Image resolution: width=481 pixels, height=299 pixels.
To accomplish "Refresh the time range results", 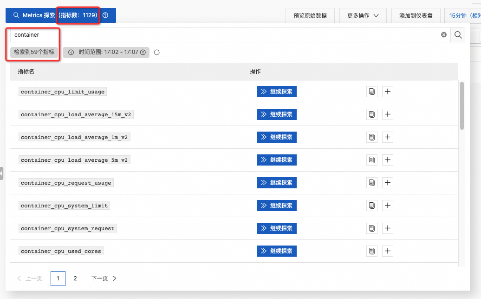I will click(157, 53).
